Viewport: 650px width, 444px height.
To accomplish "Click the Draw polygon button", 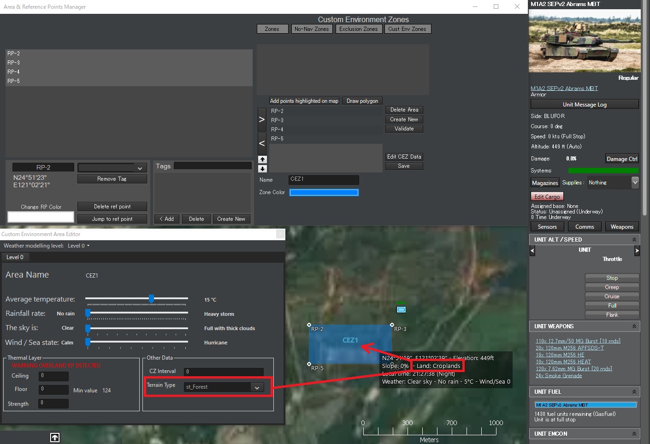I will point(362,101).
